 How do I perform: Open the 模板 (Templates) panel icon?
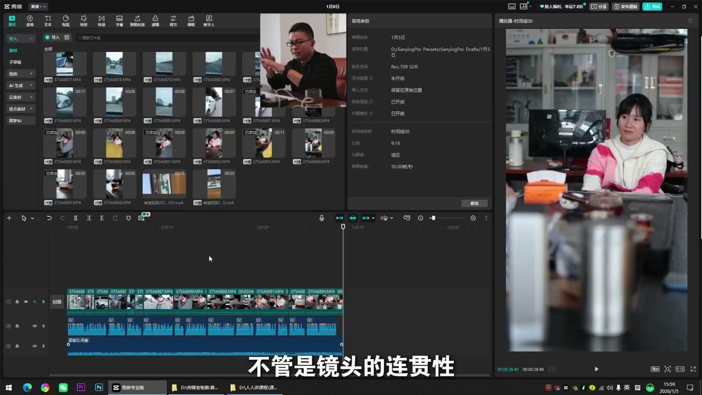pos(191,21)
